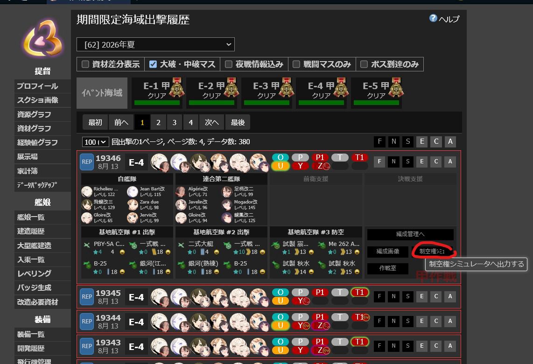Click PBY-5A Catalina equipment icon
Screen dimensions: 533x364
coord(87,245)
